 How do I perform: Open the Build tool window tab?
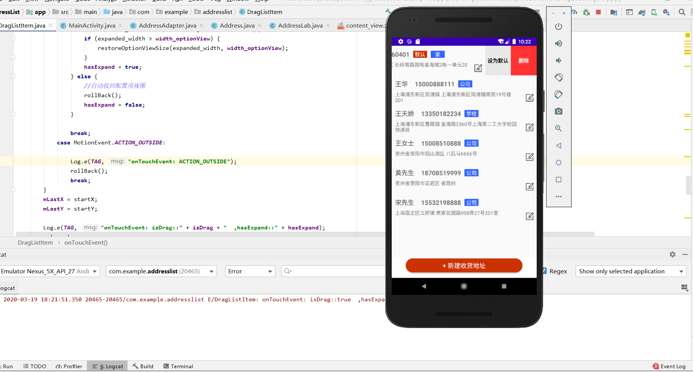point(143,366)
